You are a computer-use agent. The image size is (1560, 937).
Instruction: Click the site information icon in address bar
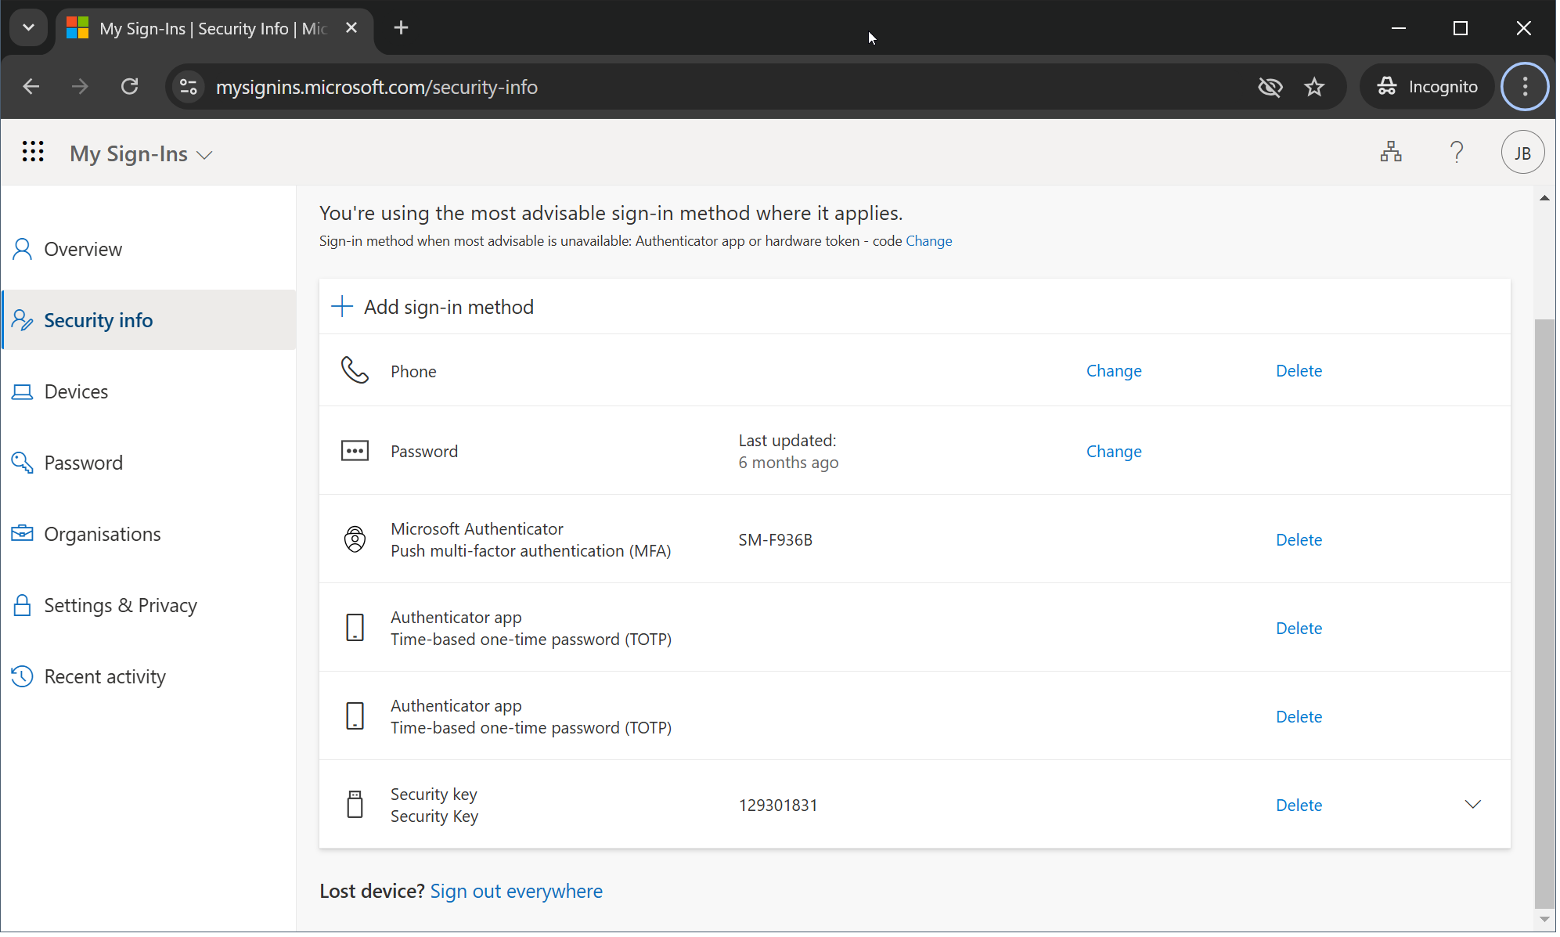point(189,87)
